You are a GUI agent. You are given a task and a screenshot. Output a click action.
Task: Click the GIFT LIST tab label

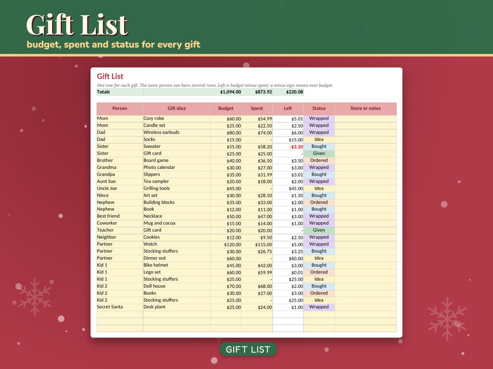pyautogui.click(x=248, y=349)
